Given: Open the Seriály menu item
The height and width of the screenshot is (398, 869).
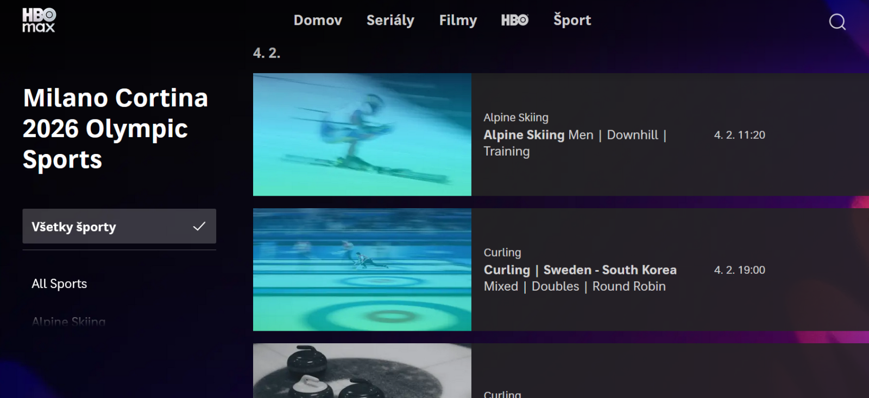Looking at the screenshot, I should pyautogui.click(x=390, y=21).
